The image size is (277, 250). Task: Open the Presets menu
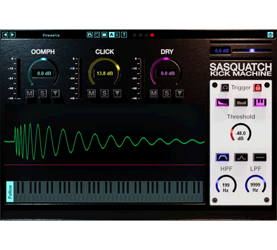pyautogui.click(x=51, y=35)
